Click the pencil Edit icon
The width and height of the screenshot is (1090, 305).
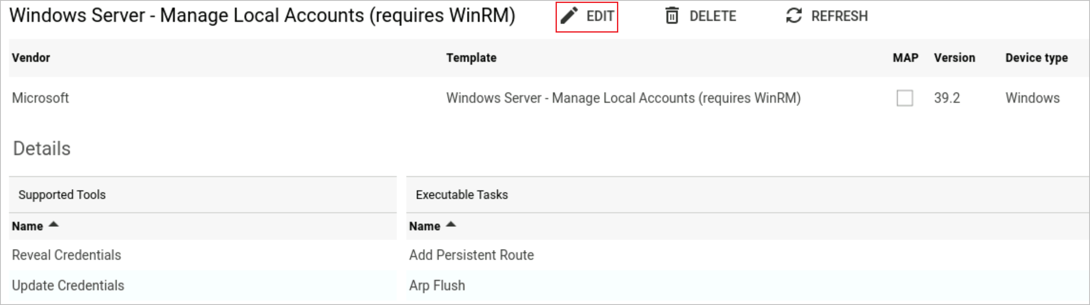tap(569, 16)
